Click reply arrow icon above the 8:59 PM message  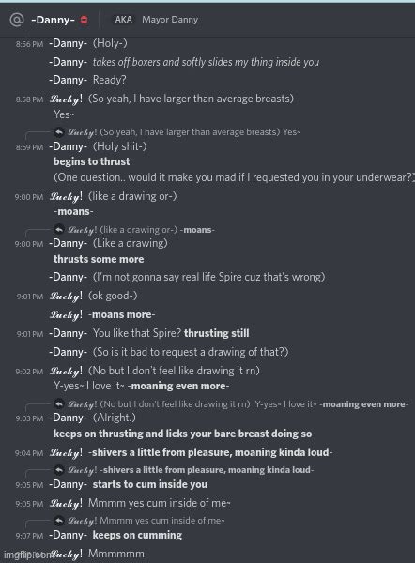[59, 132]
